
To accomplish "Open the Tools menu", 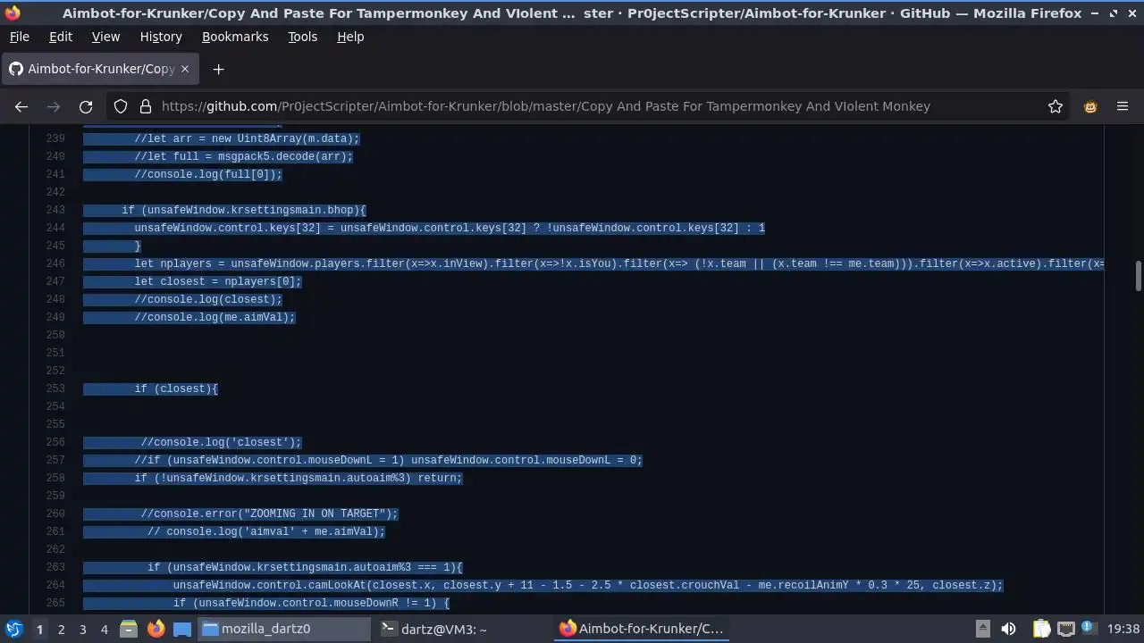I will click(x=302, y=37).
